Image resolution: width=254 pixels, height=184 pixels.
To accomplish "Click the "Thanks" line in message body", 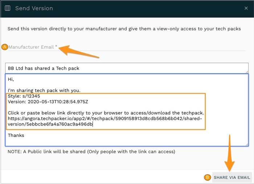I will [x=16, y=135].
